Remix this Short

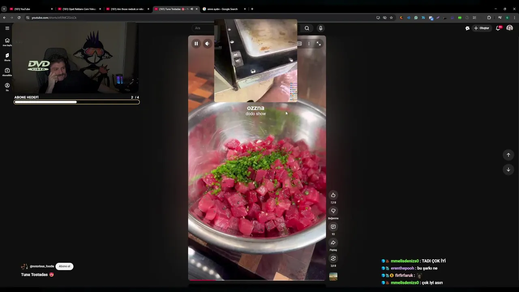333,258
